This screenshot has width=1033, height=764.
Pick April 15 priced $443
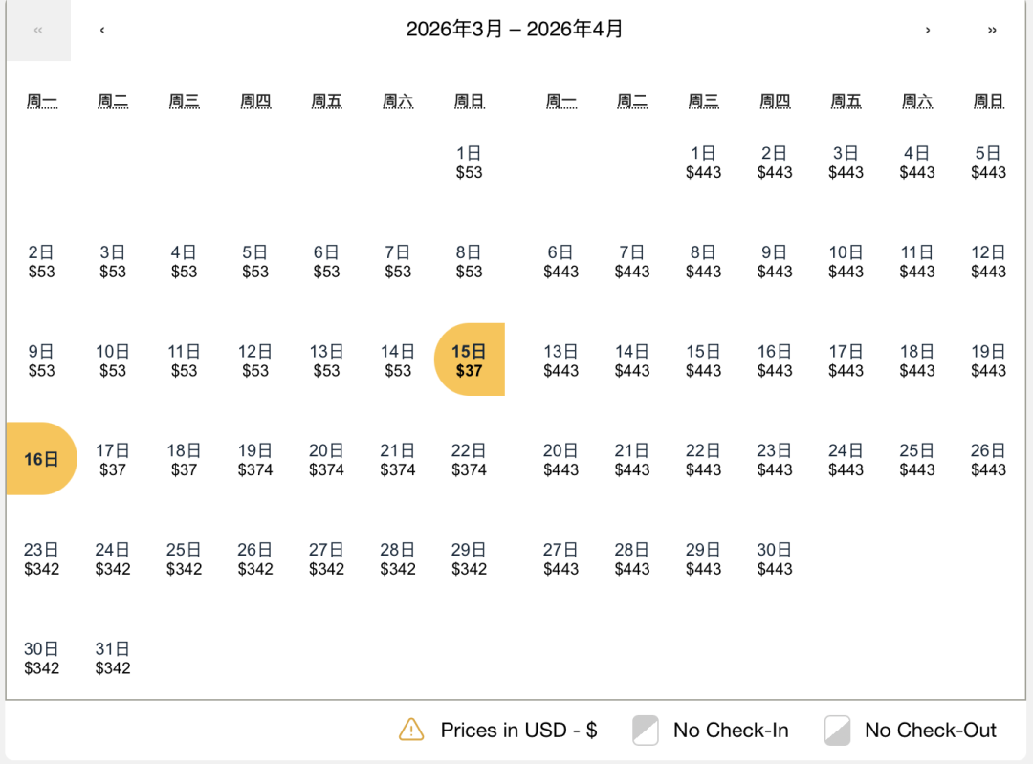point(703,360)
